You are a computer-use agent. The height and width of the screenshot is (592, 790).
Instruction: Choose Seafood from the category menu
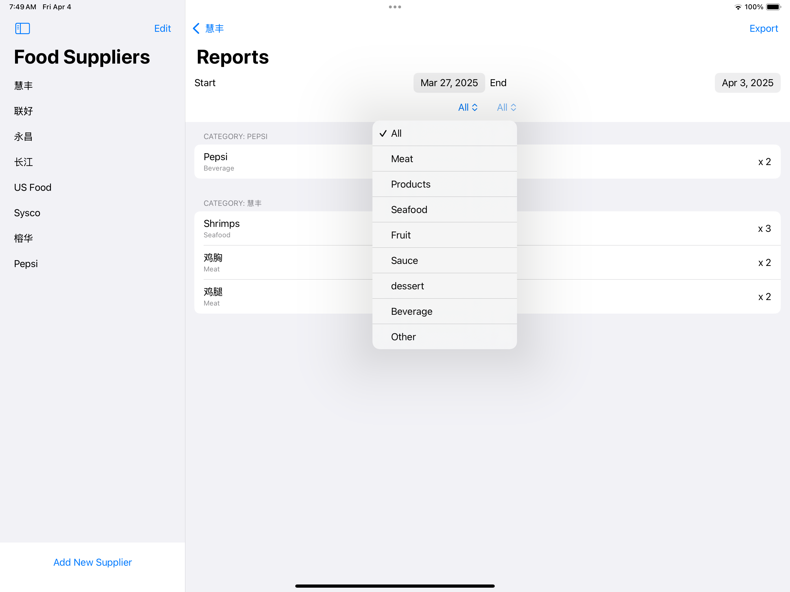[445, 210]
